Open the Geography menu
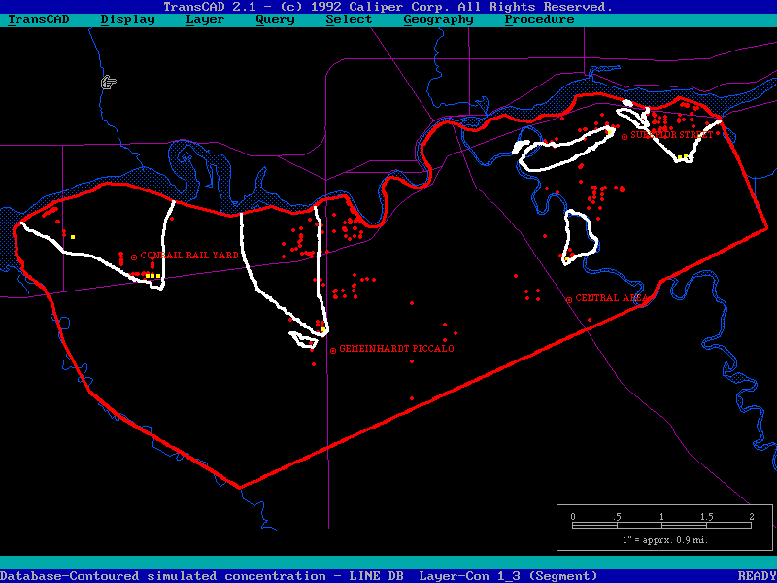The height and width of the screenshot is (583, 777). pos(438,19)
